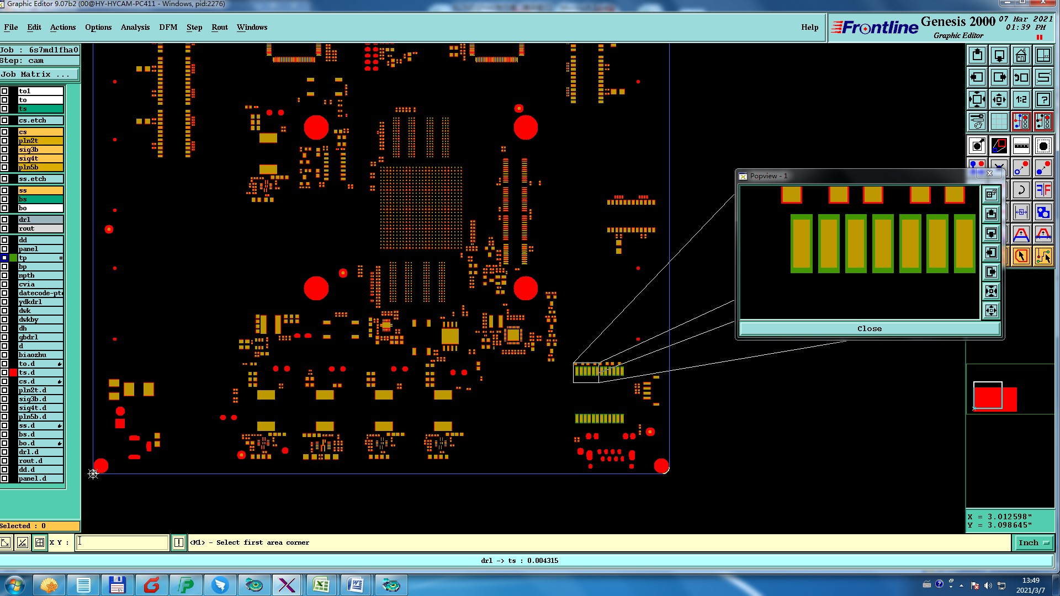The width and height of the screenshot is (1060, 596).
Task: Click the Close button in Popview
Action: point(869,328)
